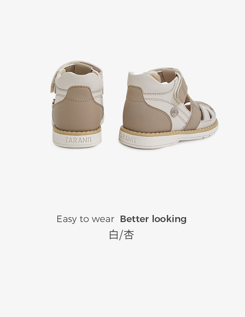Click the 杏 character in color label
The image size is (245, 317).
pyautogui.click(x=129, y=235)
